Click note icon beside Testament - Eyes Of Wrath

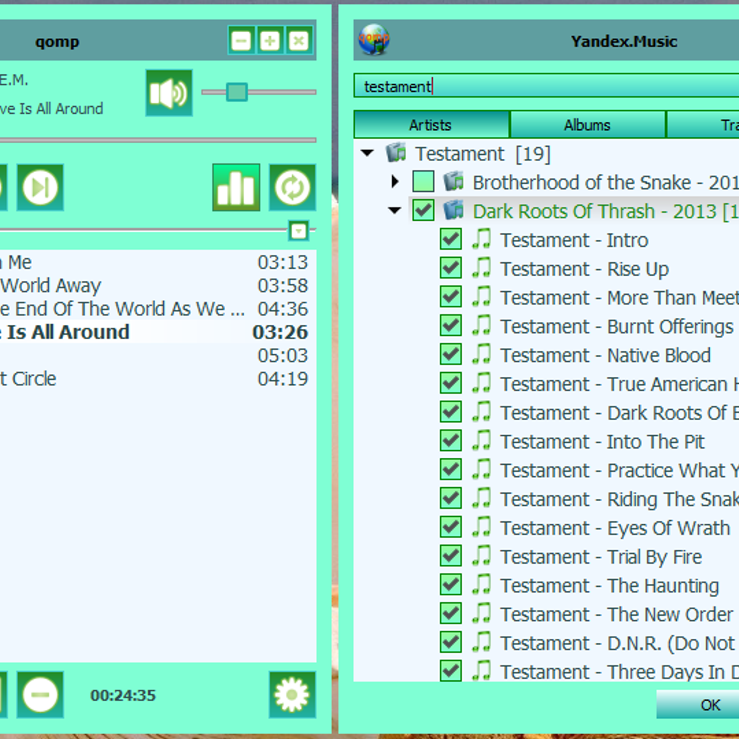point(482,527)
